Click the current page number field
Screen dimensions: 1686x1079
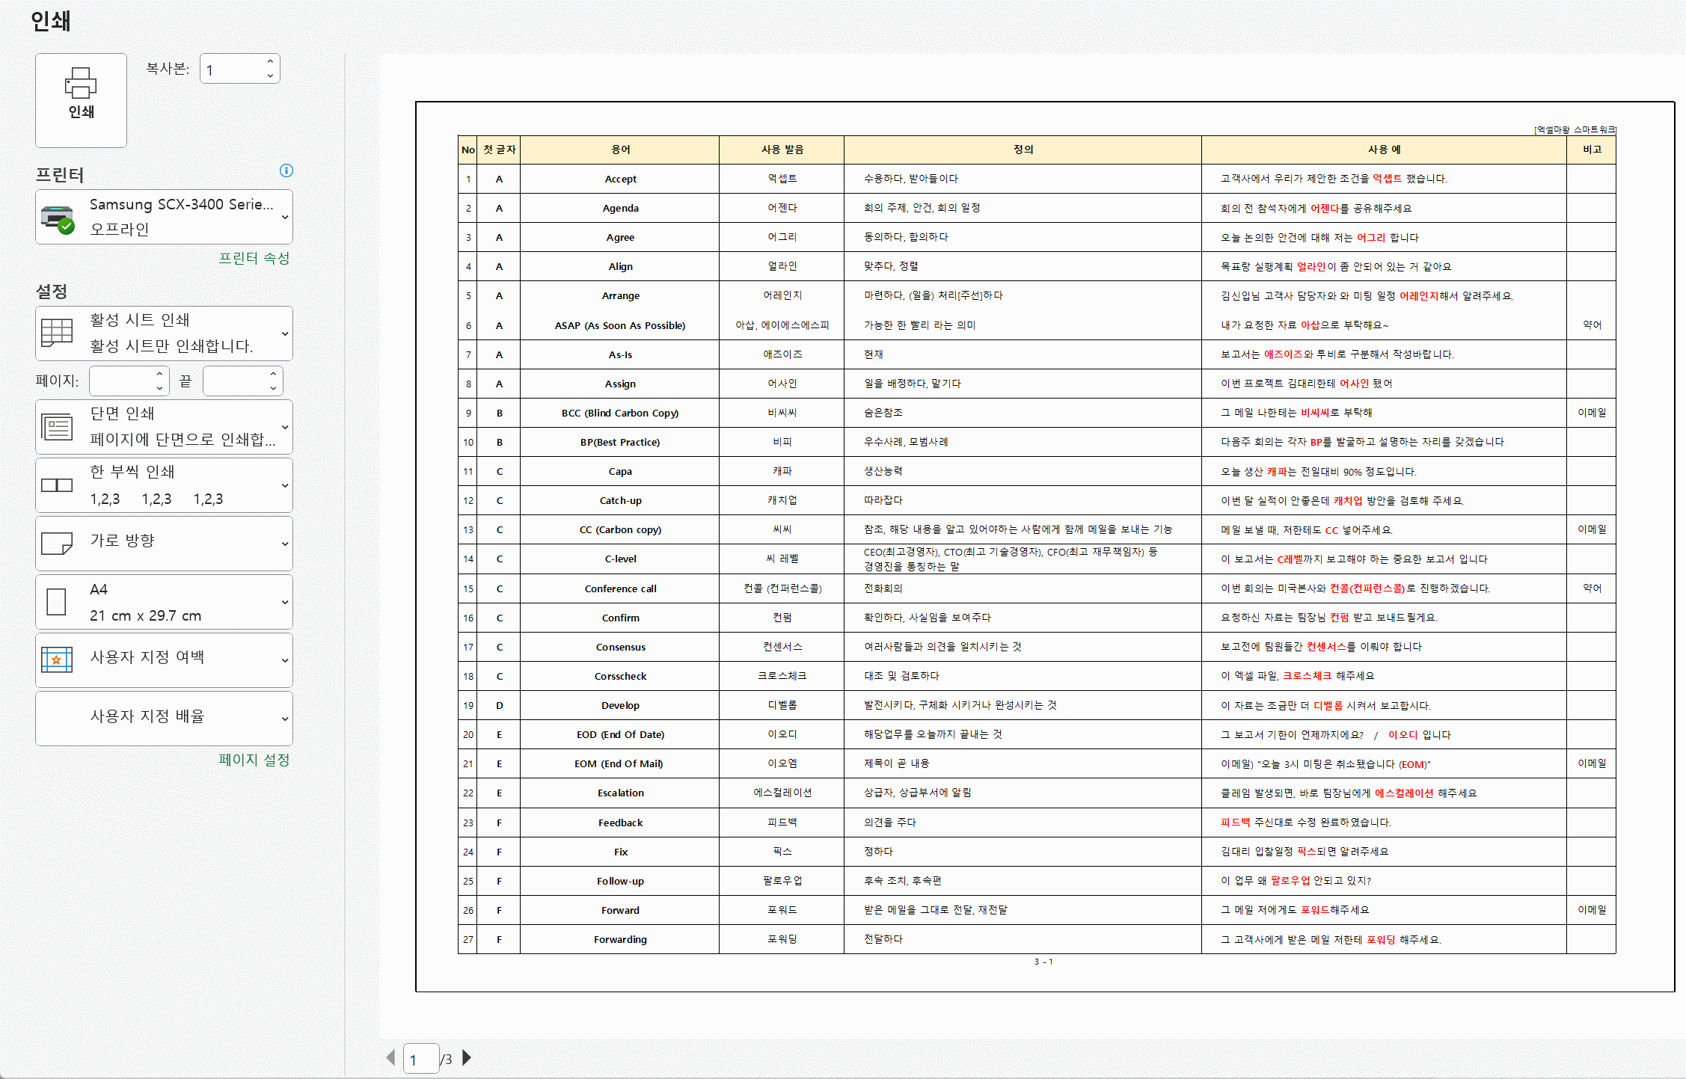[420, 1059]
